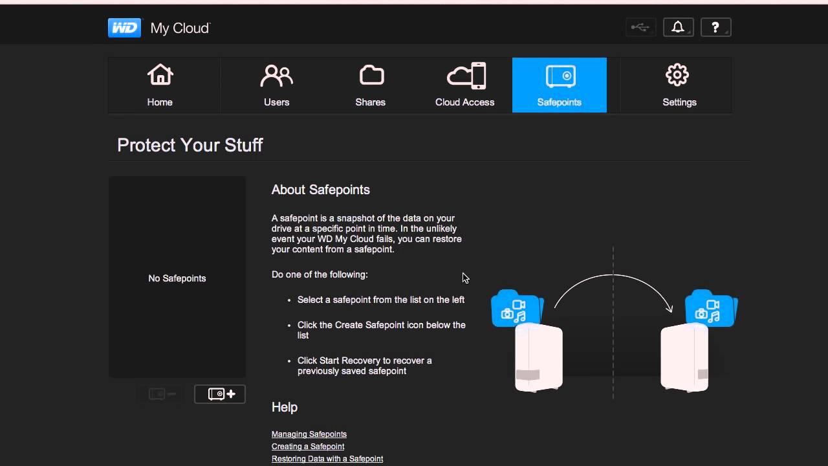Open the Creating a Safepoint link

(308, 447)
